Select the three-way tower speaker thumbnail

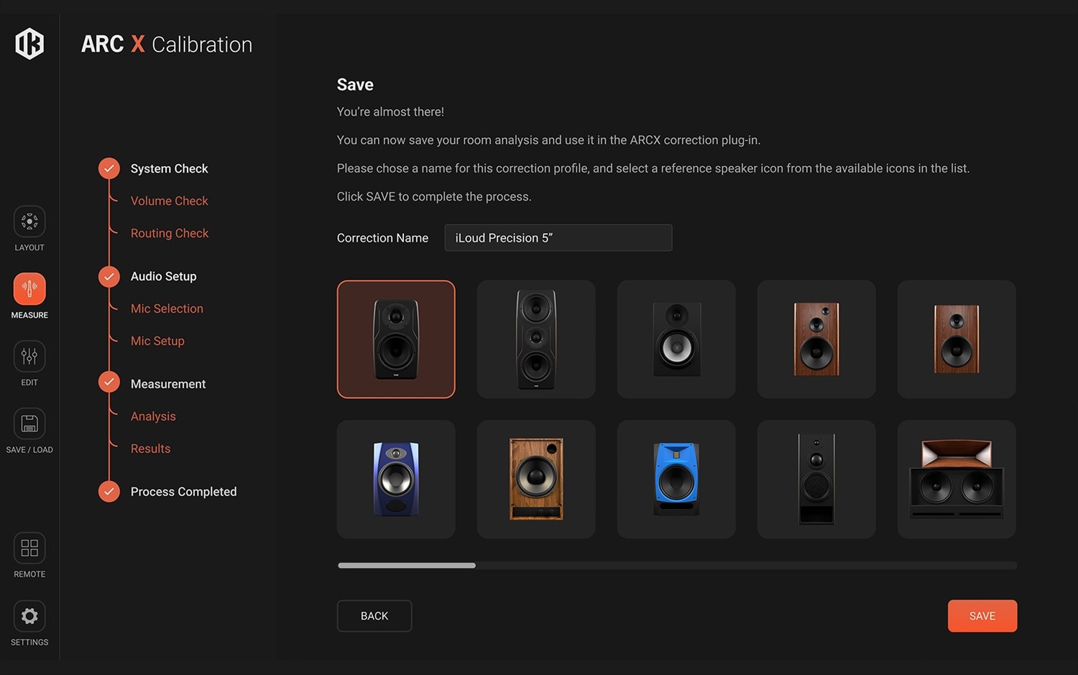pos(535,339)
